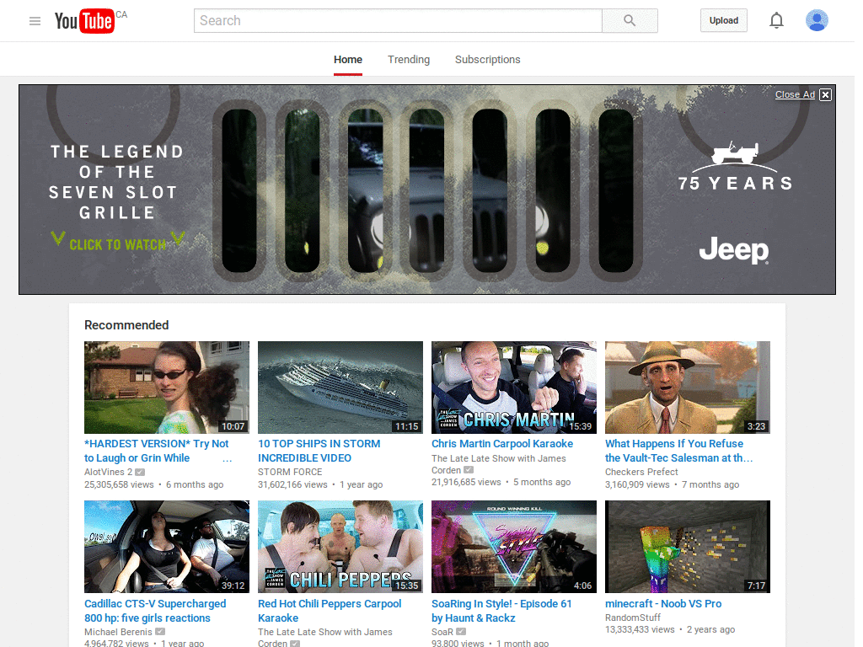Open Vault-Tec Salesman video thumbnail

(x=688, y=388)
